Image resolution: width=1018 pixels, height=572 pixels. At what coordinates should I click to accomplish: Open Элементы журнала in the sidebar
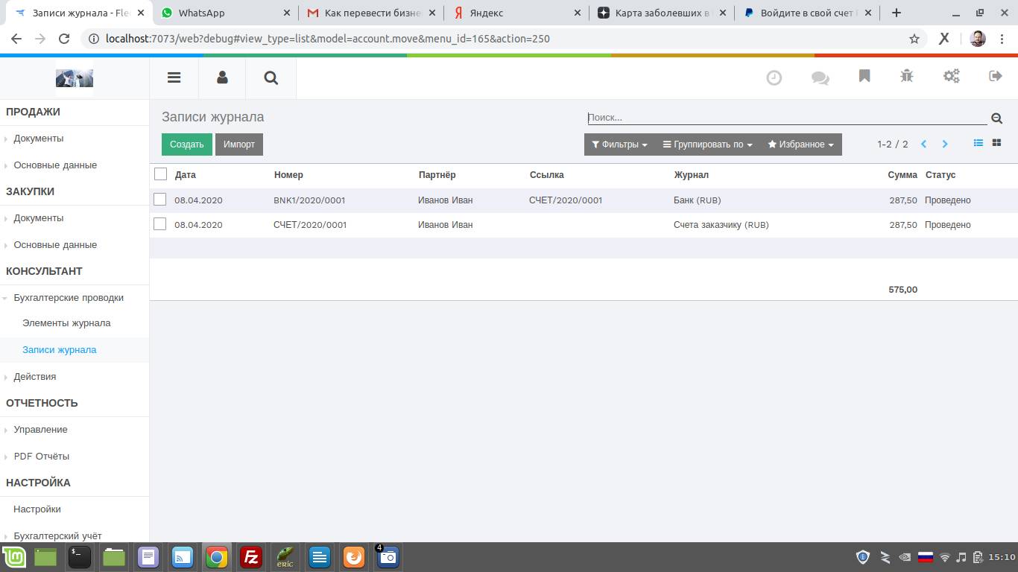66,323
